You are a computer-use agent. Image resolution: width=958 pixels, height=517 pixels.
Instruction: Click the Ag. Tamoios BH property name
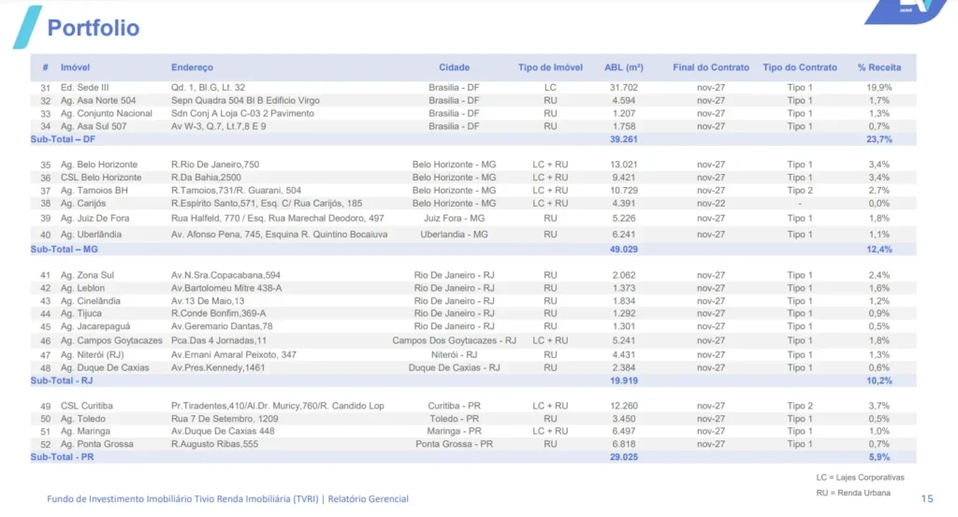pos(94,191)
